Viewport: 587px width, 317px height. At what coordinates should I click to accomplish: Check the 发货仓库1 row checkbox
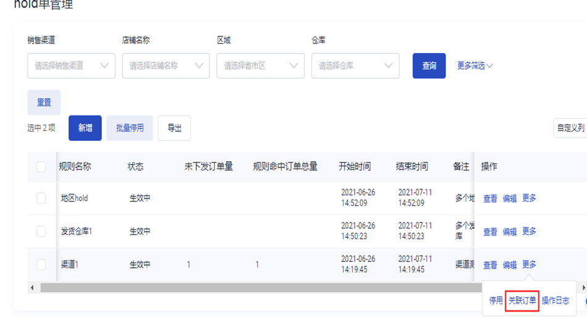coord(41,231)
